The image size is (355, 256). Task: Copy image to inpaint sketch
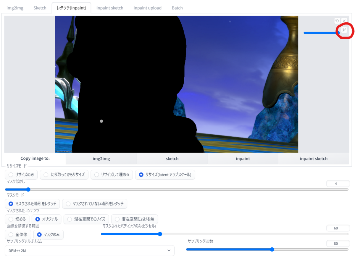pyautogui.click(x=314, y=159)
